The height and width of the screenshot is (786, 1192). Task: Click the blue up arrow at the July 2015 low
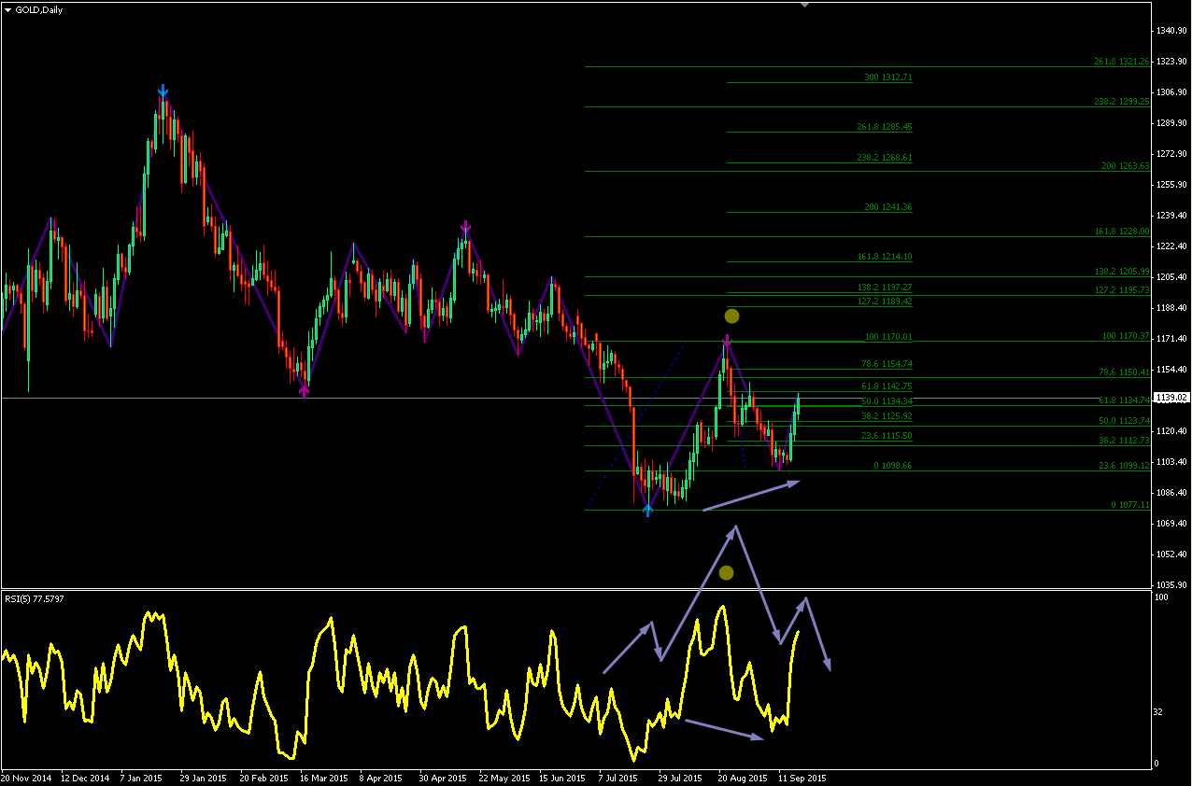(x=648, y=509)
